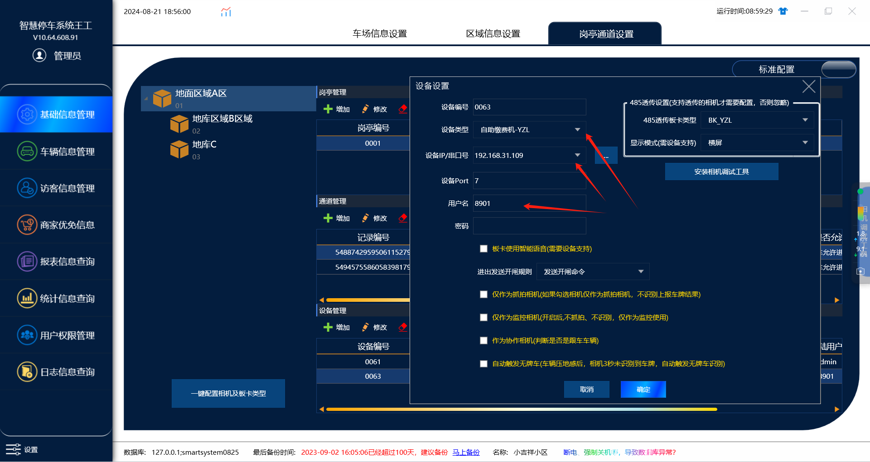Check 仅作为监控相机 option
Screen dimensions: 870x462
(x=483, y=318)
